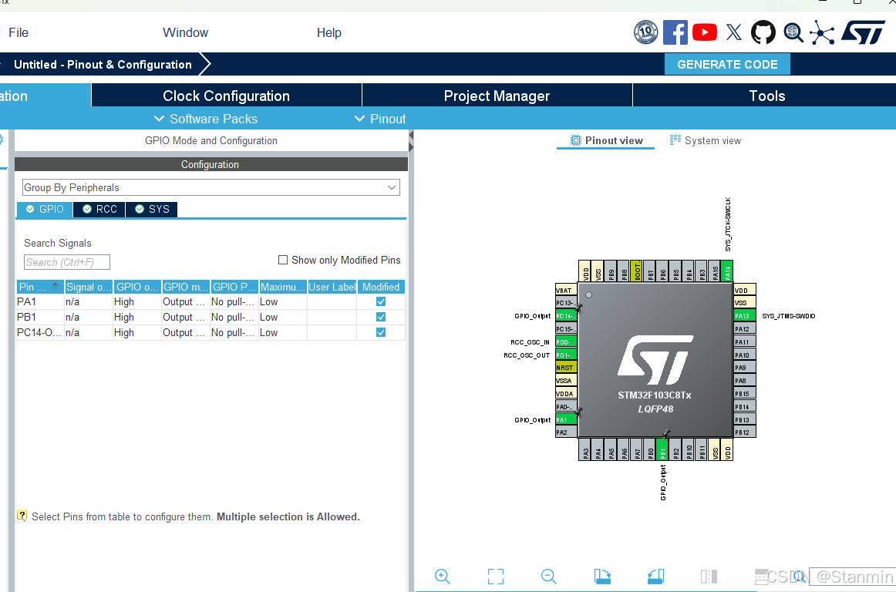Click the green PA13 pin on chip

(x=745, y=315)
